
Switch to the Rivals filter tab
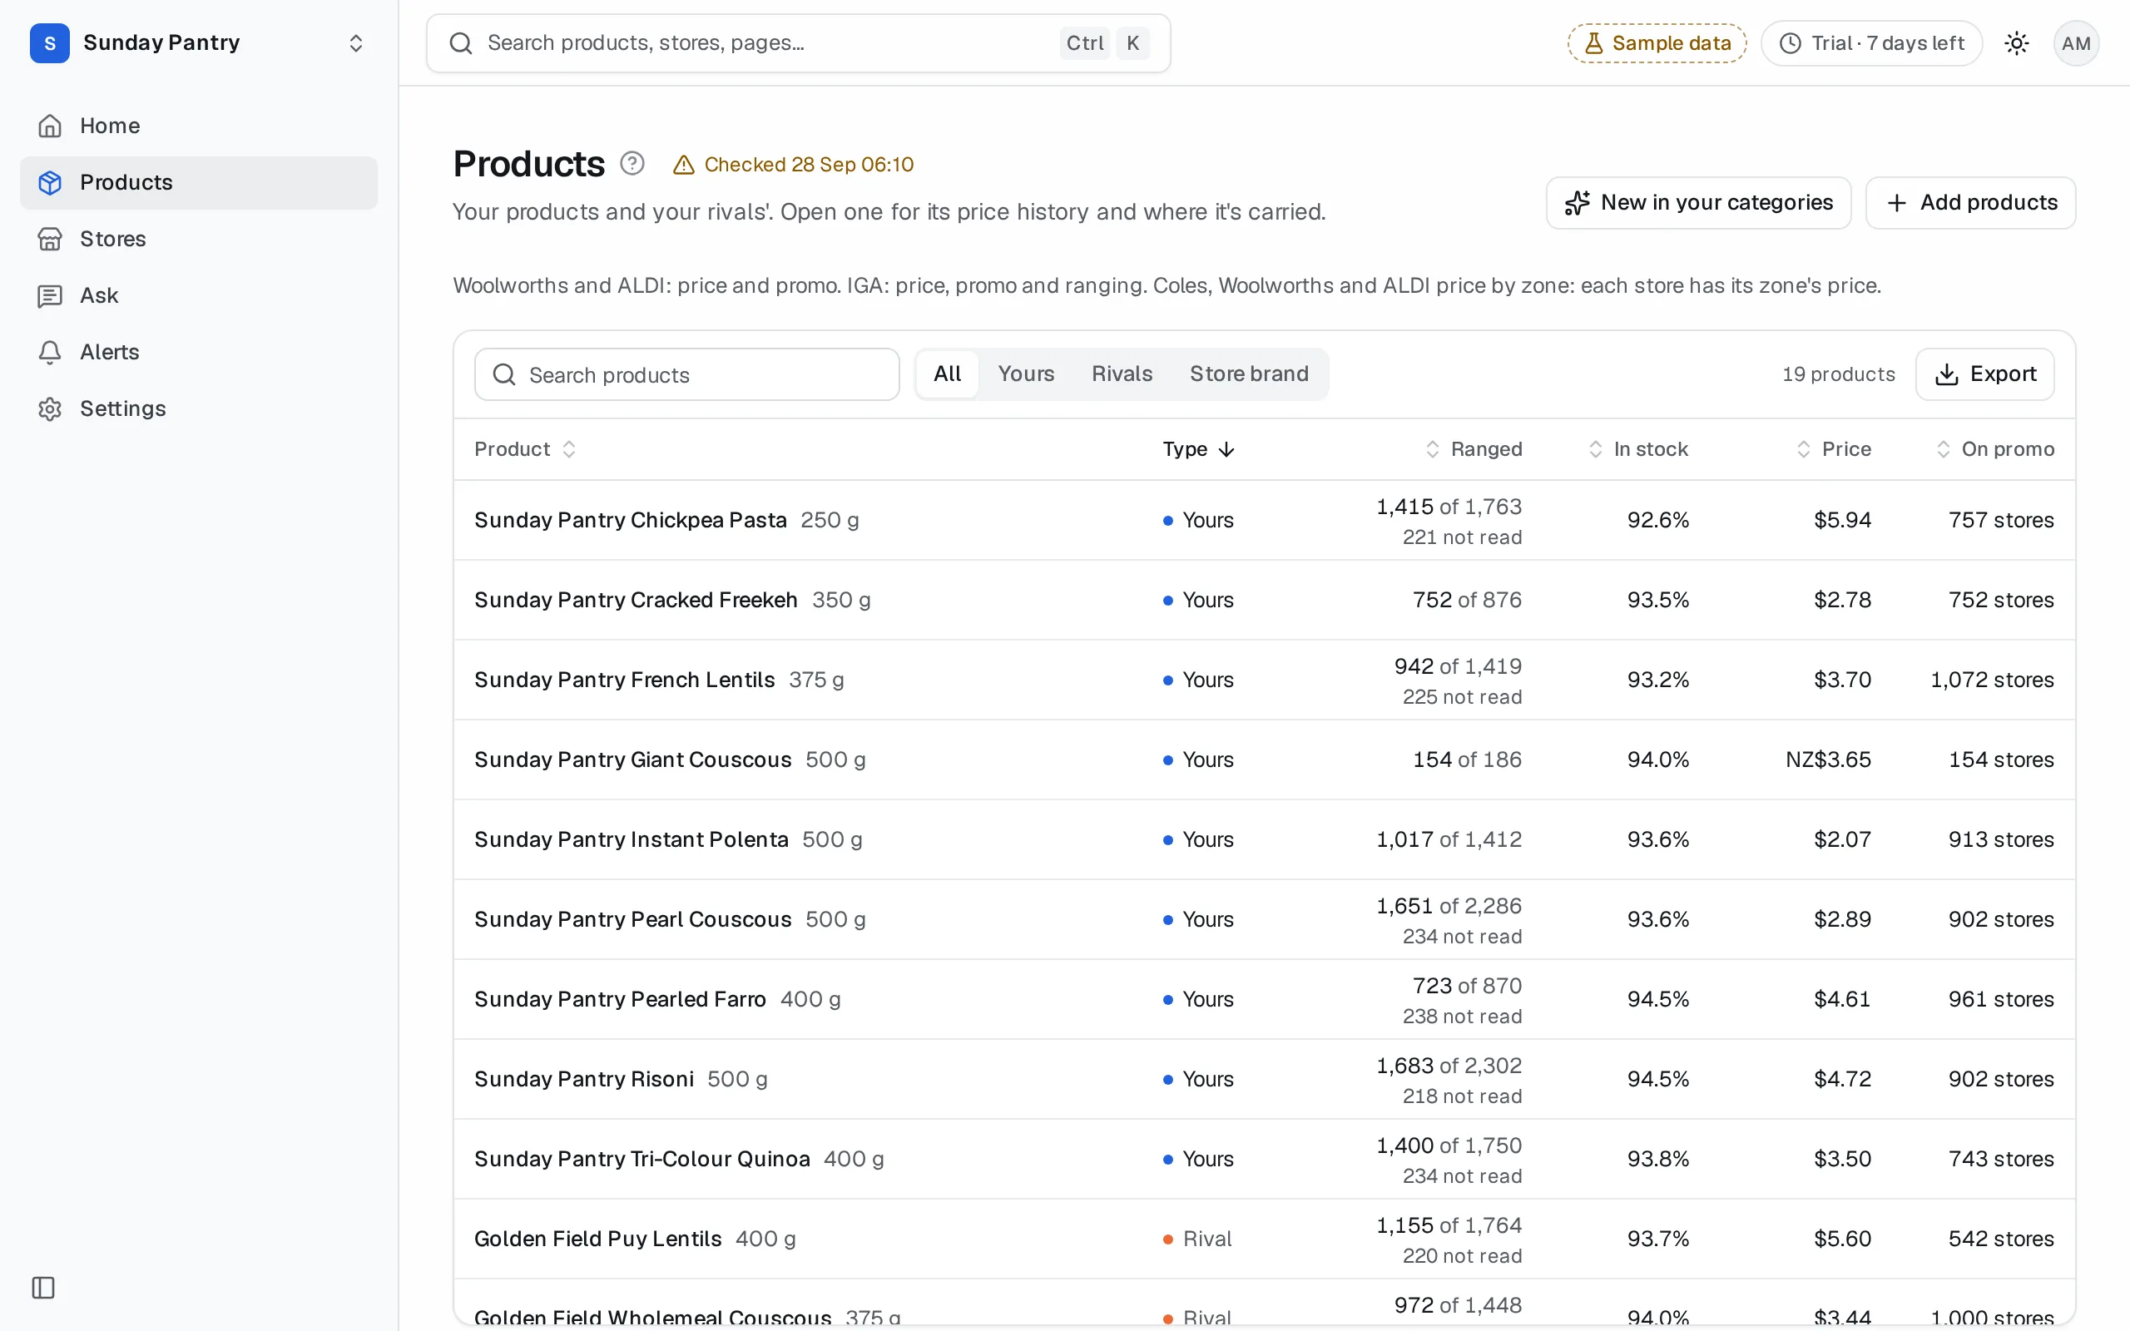[x=1122, y=374]
